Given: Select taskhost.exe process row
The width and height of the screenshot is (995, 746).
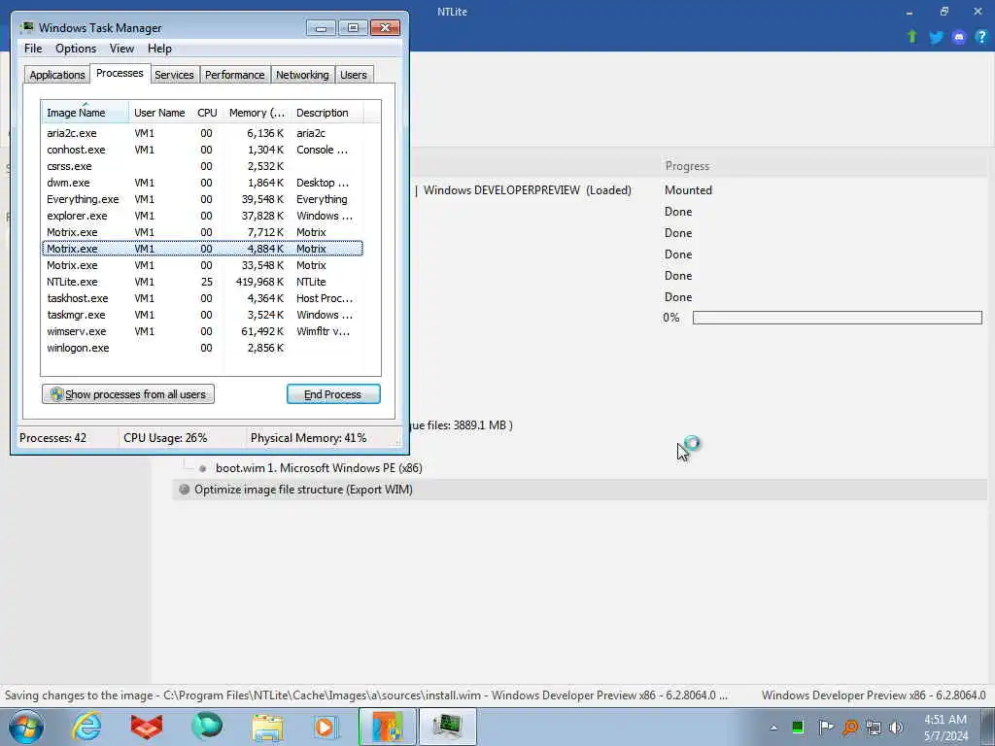Looking at the screenshot, I should [202, 298].
